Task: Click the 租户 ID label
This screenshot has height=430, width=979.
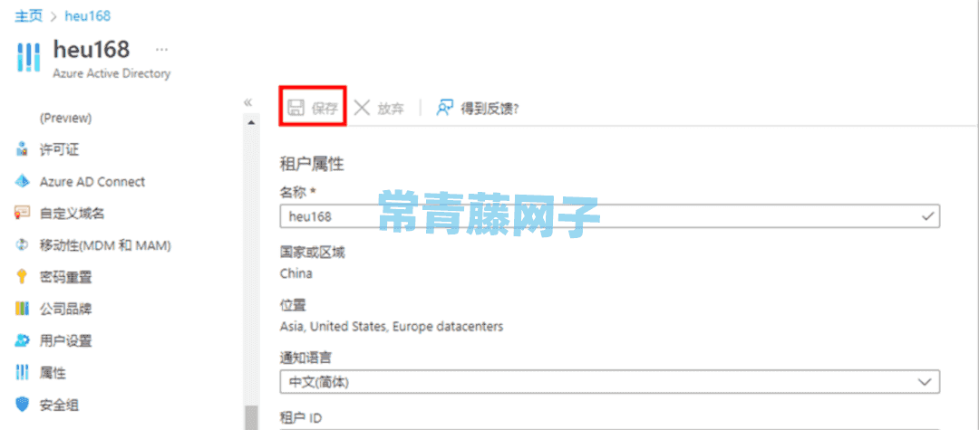Action: 301,418
